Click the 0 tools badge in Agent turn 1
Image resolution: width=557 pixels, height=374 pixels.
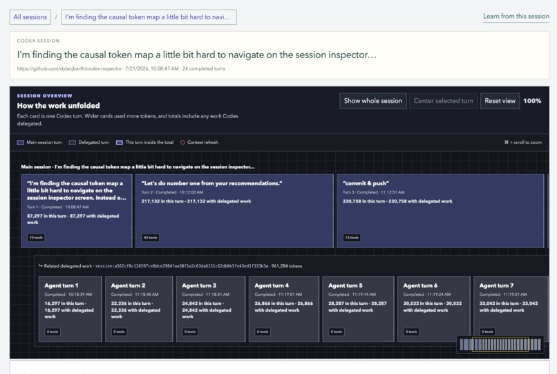click(53, 332)
